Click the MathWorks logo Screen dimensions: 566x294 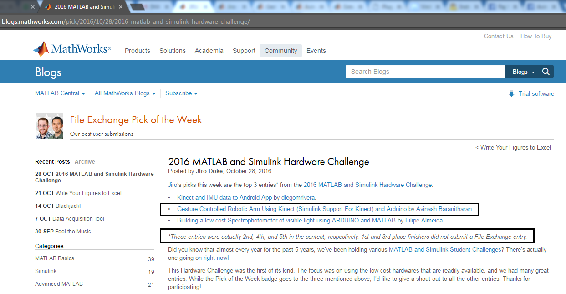point(72,49)
